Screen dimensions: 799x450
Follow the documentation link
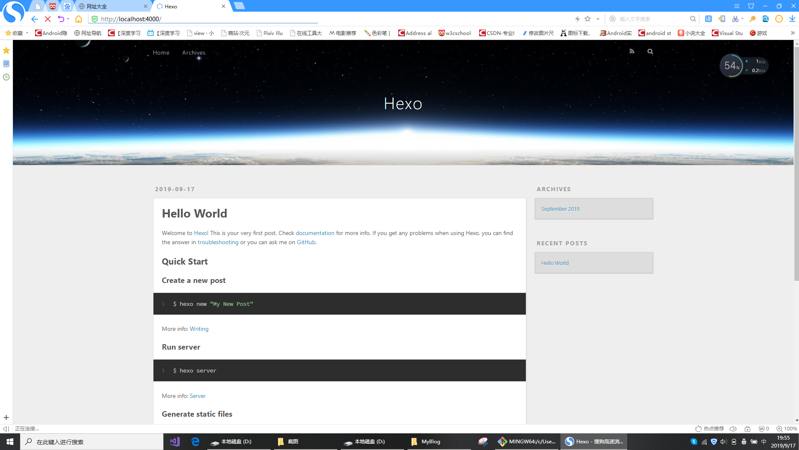tap(315, 233)
